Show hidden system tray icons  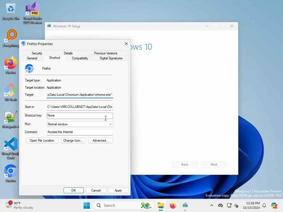pos(212,205)
